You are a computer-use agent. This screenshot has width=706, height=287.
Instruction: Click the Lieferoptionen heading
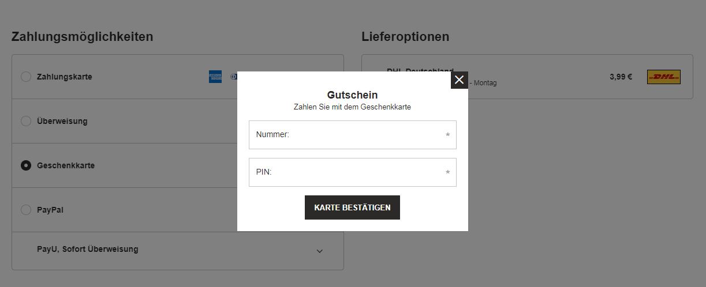[x=405, y=37]
